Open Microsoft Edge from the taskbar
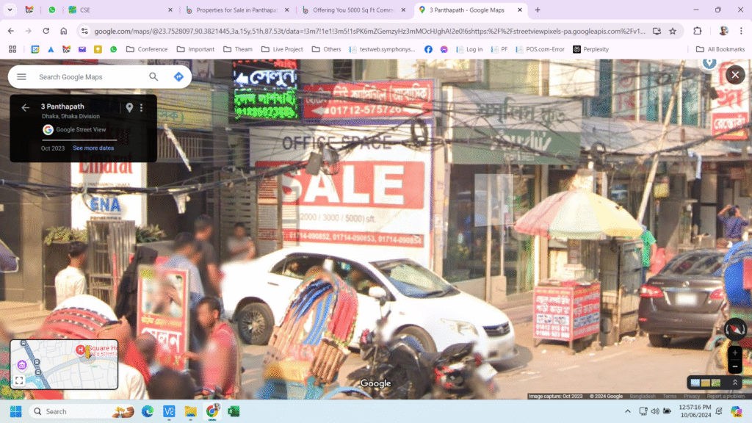The height and width of the screenshot is (423, 752). tap(148, 411)
